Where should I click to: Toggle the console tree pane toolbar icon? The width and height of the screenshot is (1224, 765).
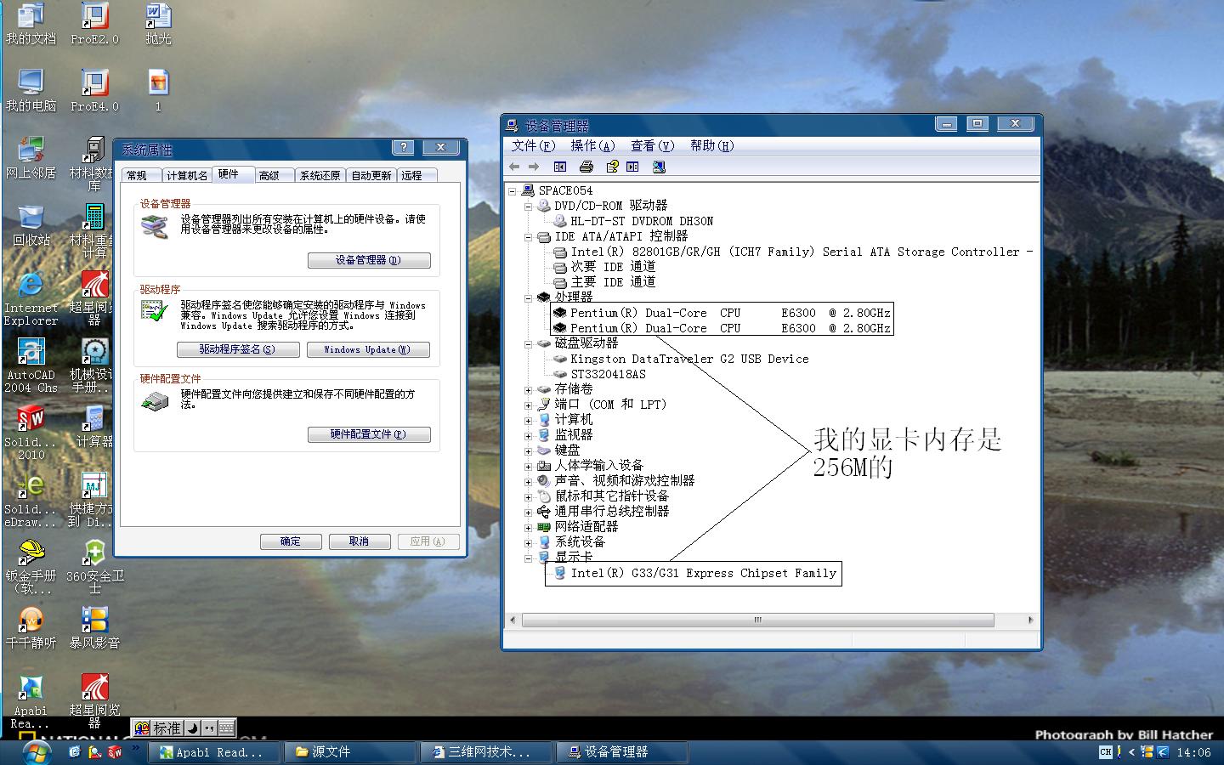click(559, 167)
